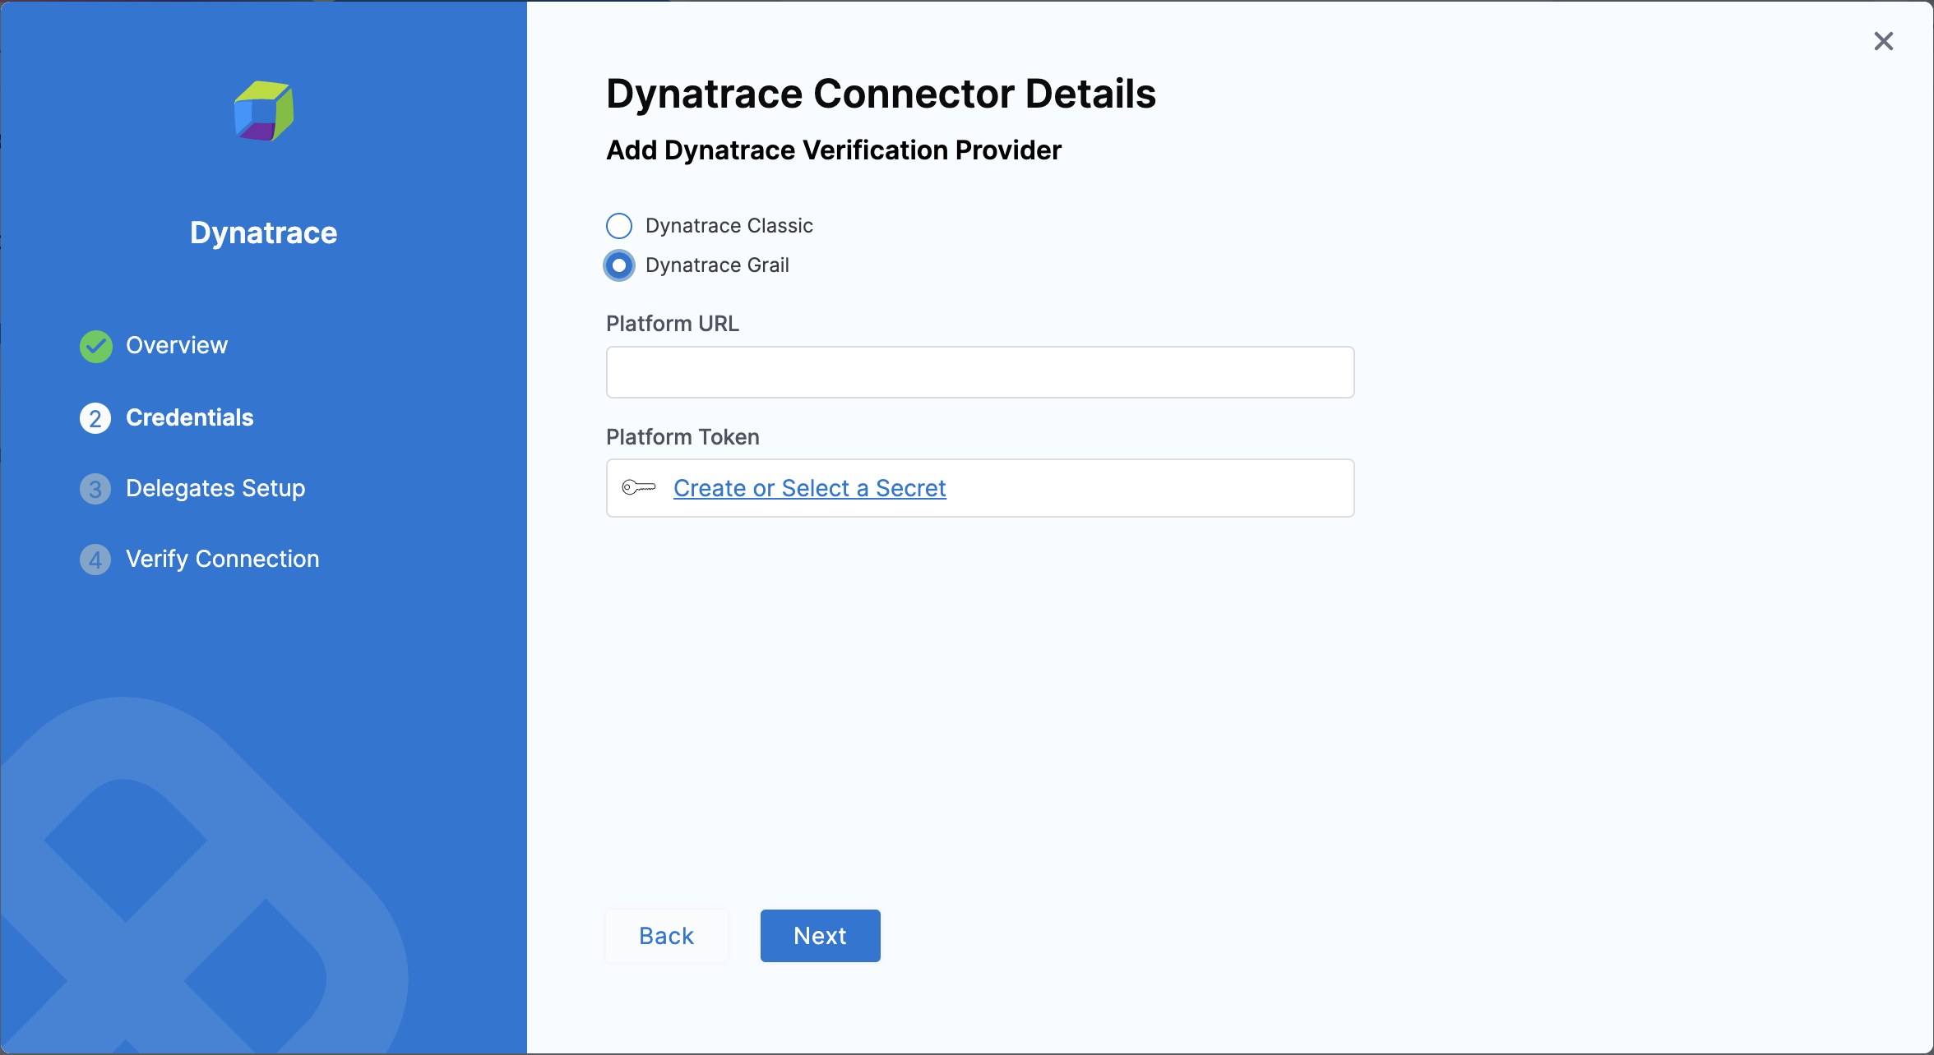Deselect Dynatrace Grail by choosing Classic
The image size is (1934, 1055).
tap(618, 225)
